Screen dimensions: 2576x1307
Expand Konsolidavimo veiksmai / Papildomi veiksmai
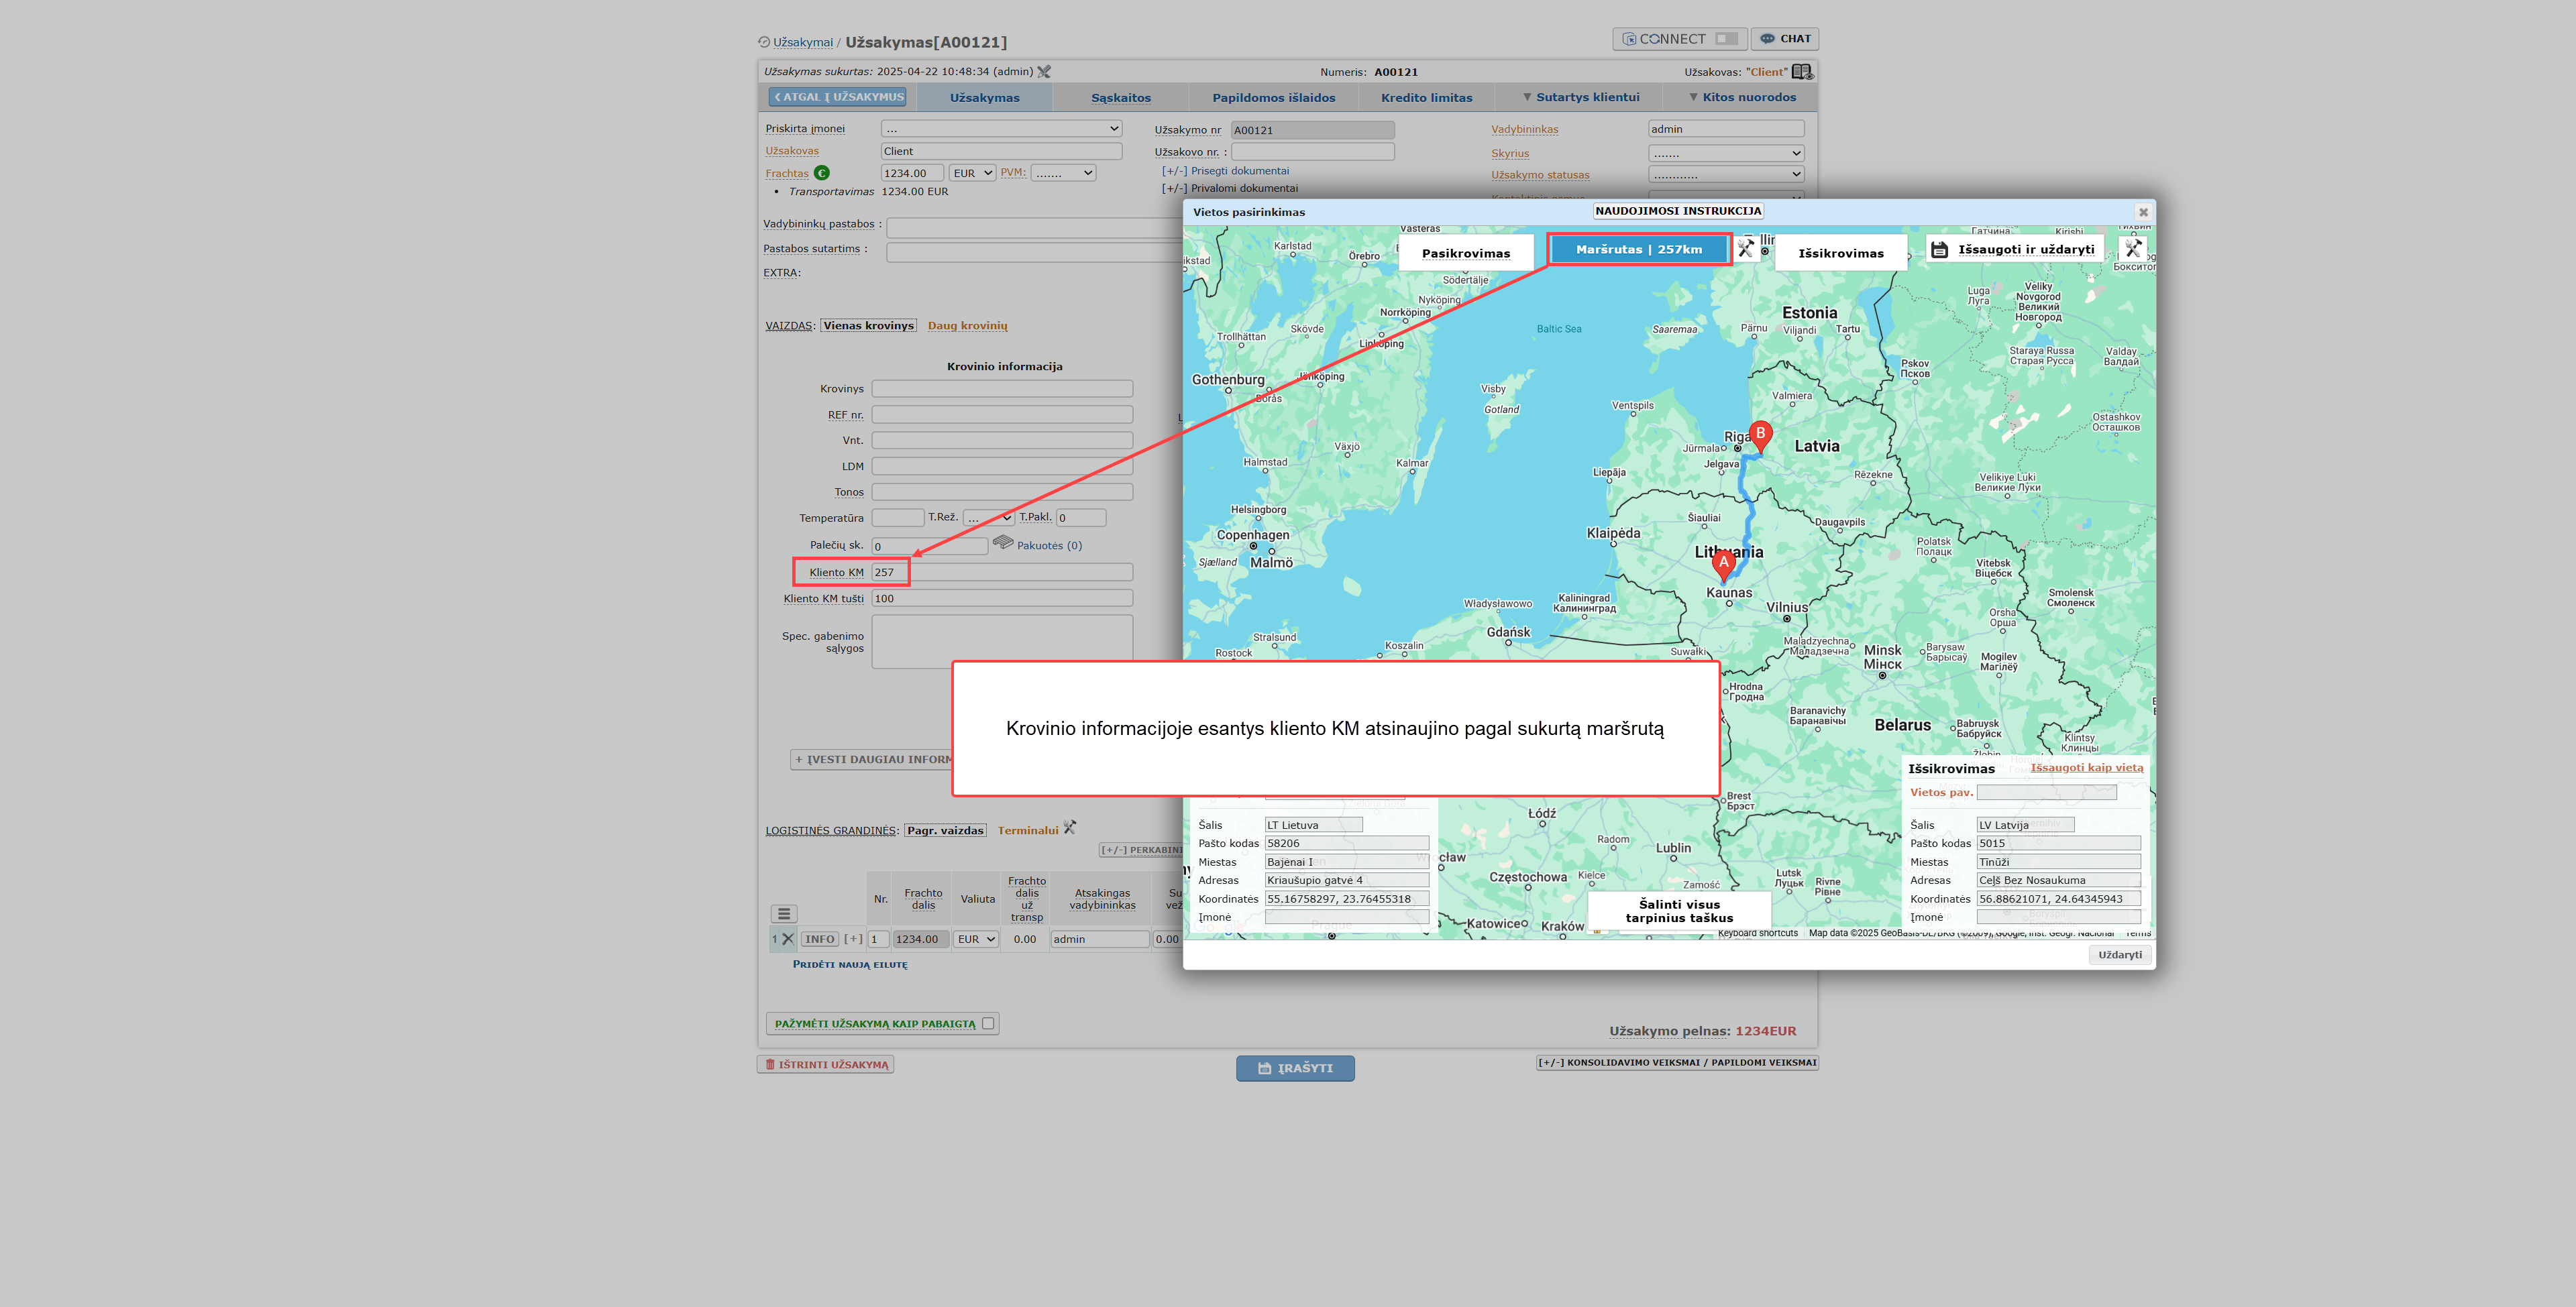click(1677, 1063)
